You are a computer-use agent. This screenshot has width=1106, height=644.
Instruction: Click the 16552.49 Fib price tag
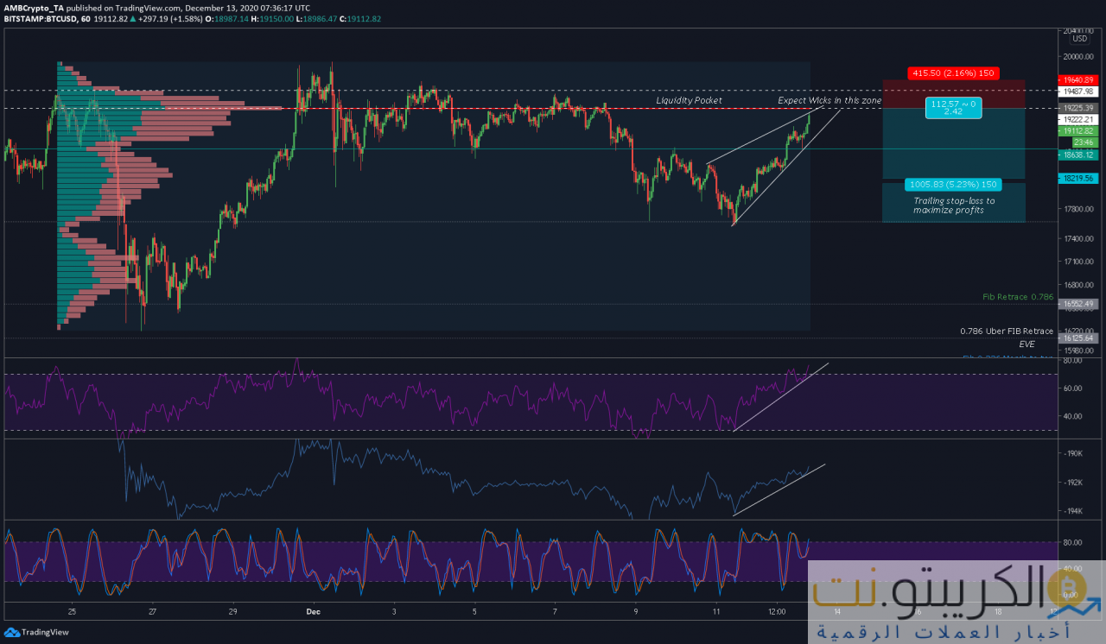(1077, 304)
